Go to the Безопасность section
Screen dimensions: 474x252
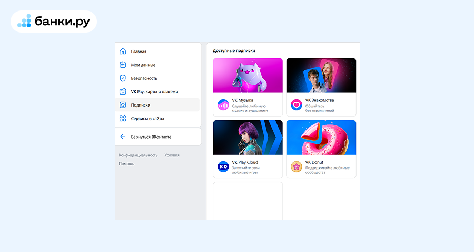pos(157,78)
